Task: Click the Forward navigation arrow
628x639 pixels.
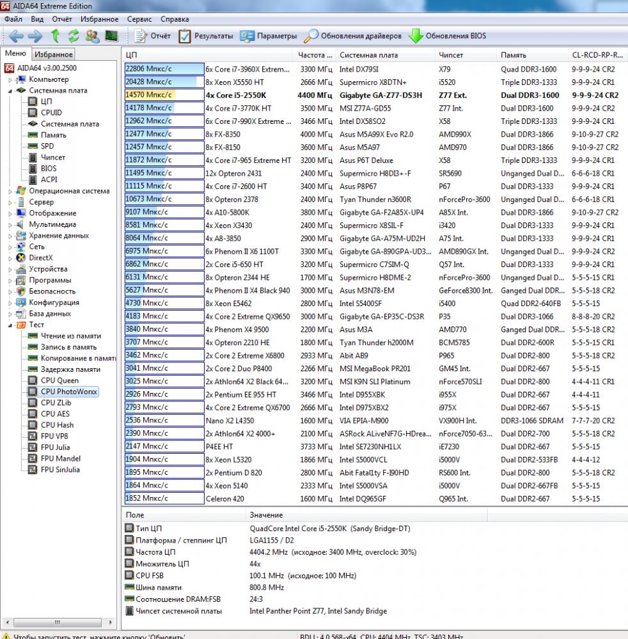Action: click(35, 36)
